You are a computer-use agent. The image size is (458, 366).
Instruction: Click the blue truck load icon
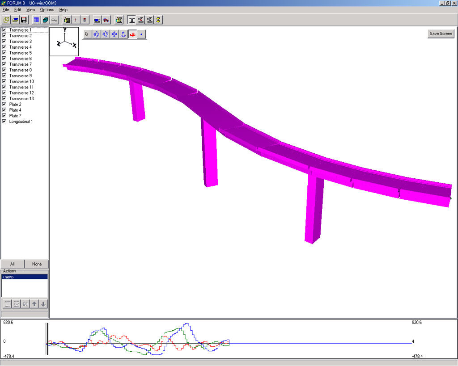click(97, 20)
